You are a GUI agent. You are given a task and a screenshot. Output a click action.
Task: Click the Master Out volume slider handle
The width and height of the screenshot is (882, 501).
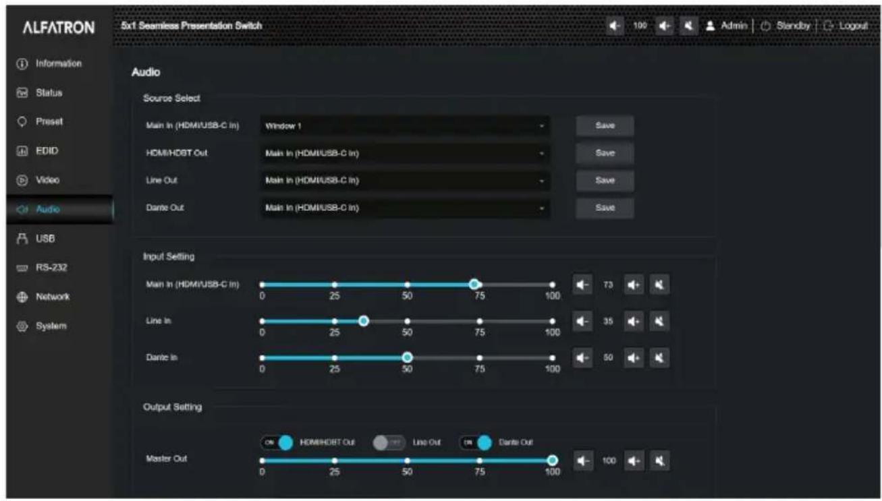(x=552, y=461)
